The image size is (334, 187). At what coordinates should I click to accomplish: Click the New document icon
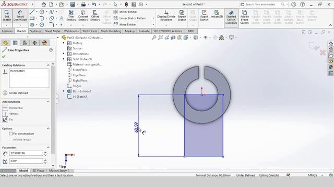click(x=51, y=4)
